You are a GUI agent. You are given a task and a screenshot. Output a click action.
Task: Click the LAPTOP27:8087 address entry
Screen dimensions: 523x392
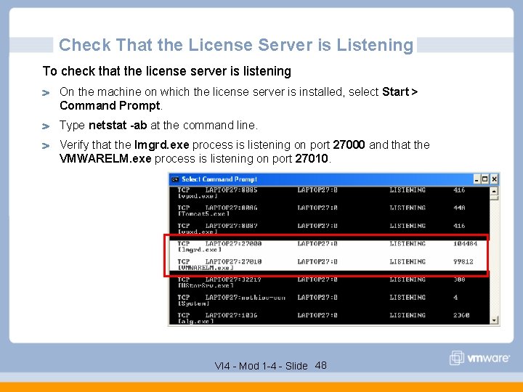pyautogui.click(x=231, y=226)
